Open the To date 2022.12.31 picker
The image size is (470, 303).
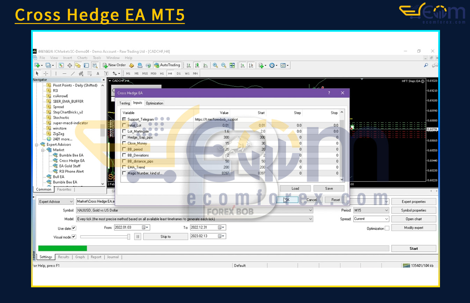(222, 227)
